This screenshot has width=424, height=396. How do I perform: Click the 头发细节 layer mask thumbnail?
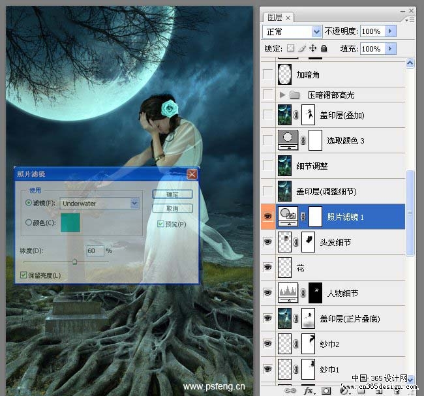(308, 242)
